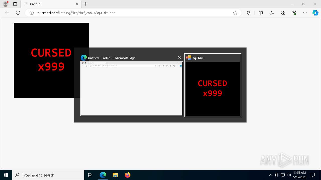
Task: Open the Windows Start menu
Action: (x=6, y=175)
